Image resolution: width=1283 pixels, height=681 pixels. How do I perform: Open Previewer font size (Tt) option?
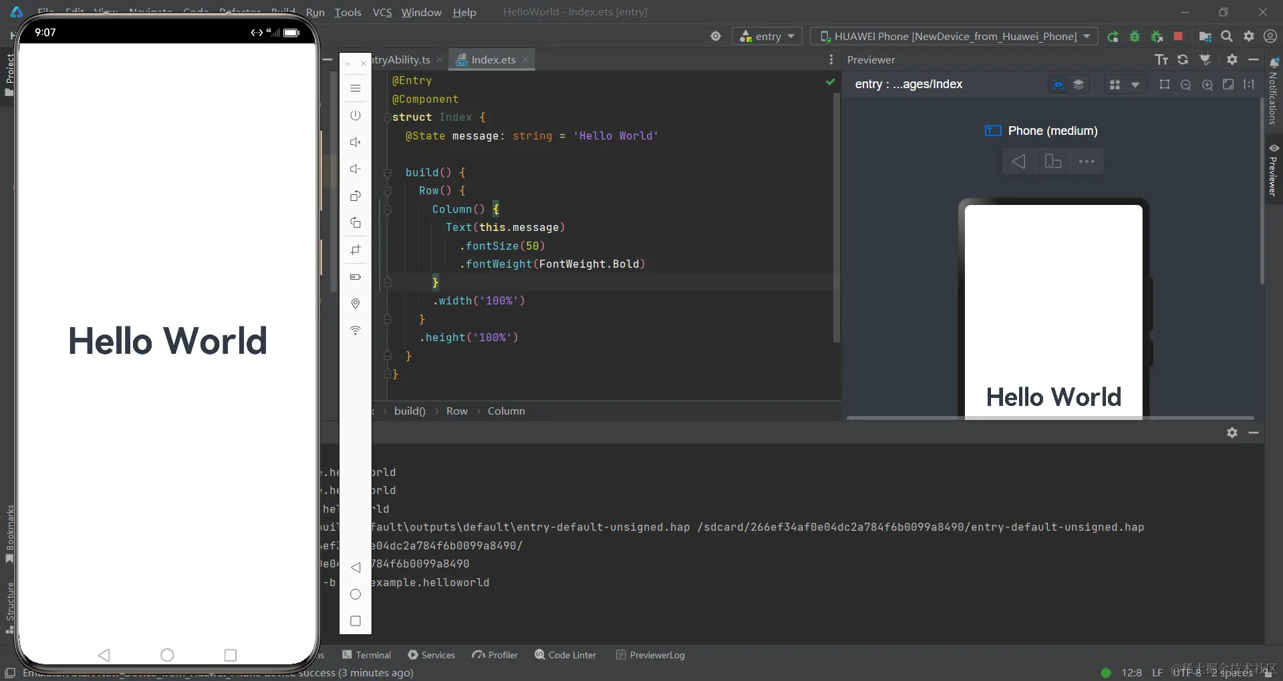1161,59
